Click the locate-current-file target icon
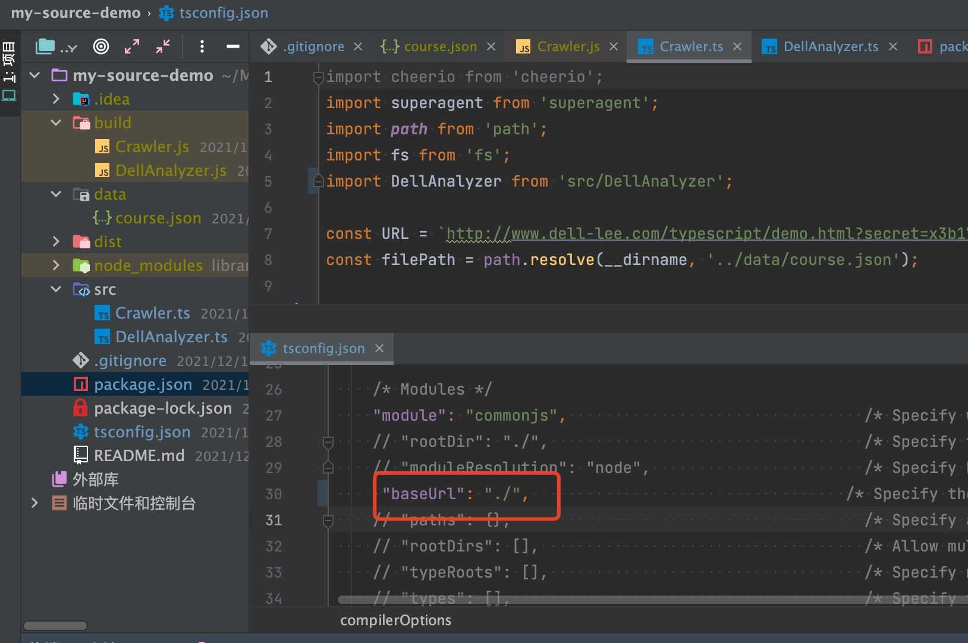The height and width of the screenshot is (643, 968). [x=101, y=46]
